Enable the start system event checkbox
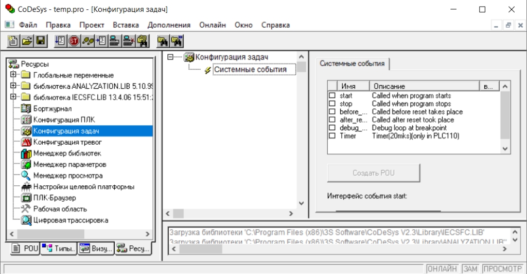 pos(332,95)
